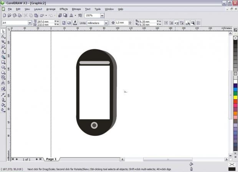Click the page height 210,0 mm spinner
Screen dimensions: 238x172
pos(56,24)
